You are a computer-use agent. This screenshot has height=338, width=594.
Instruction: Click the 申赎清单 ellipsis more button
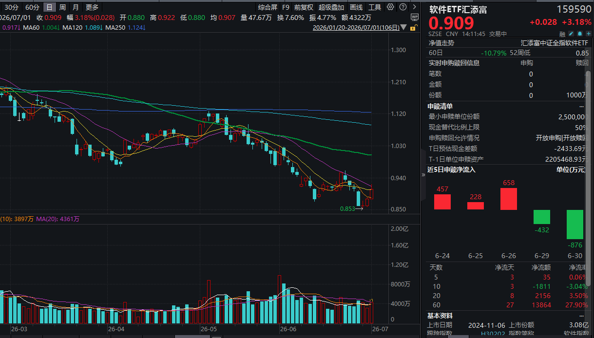pos(581,106)
